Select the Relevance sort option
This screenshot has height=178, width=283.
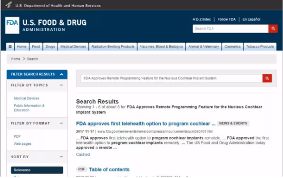[x=37, y=170]
